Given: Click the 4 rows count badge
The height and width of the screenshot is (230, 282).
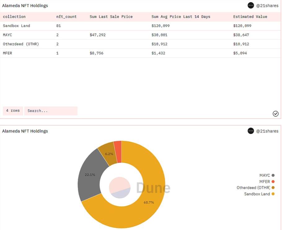Looking at the screenshot, I should click(13, 111).
